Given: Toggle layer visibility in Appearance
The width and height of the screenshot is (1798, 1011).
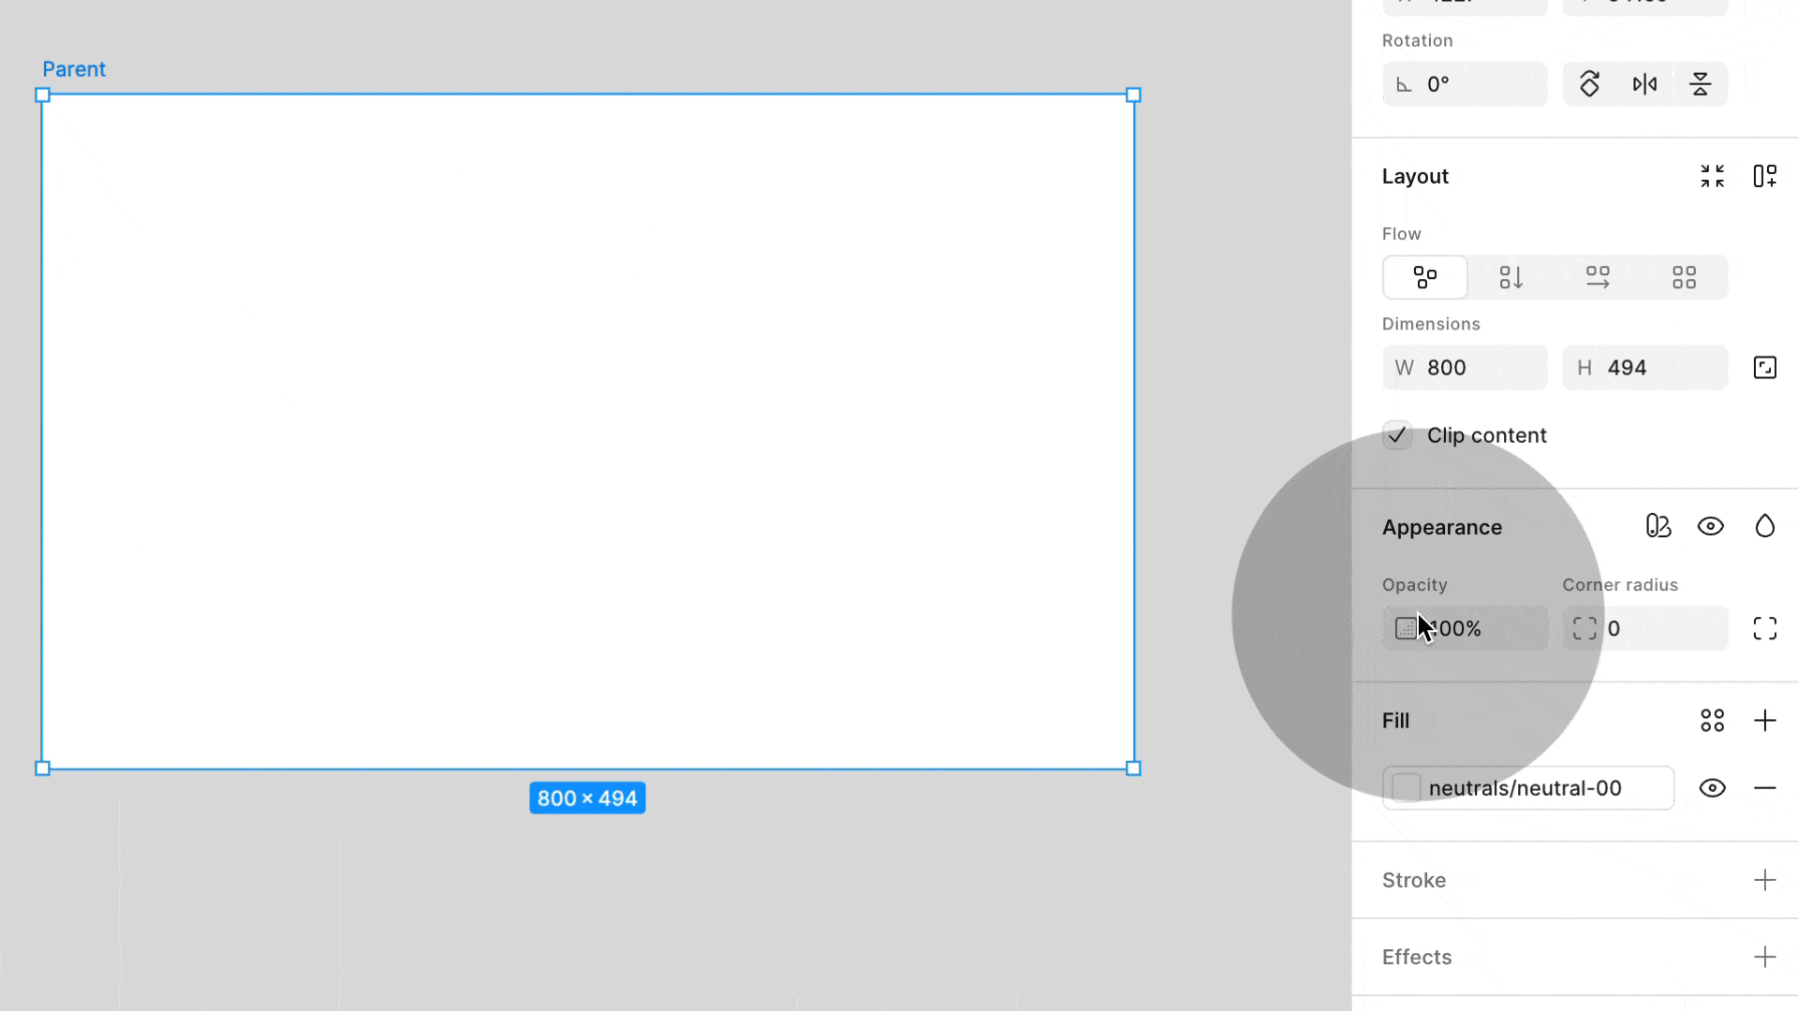Looking at the screenshot, I should pos(1710,526).
